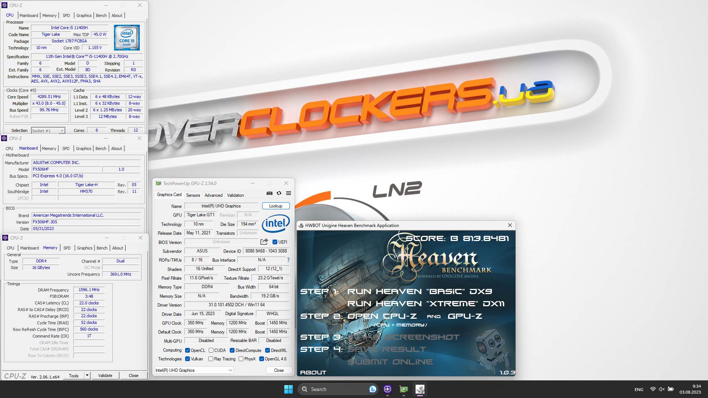Click mainboard model FX506HF field
Viewport: 708px width, 398px height.
(66, 169)
